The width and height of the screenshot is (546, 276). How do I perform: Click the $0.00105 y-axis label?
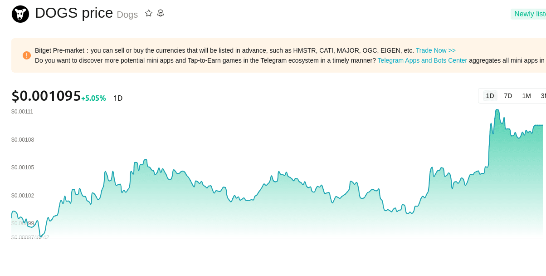pos(23,168)
